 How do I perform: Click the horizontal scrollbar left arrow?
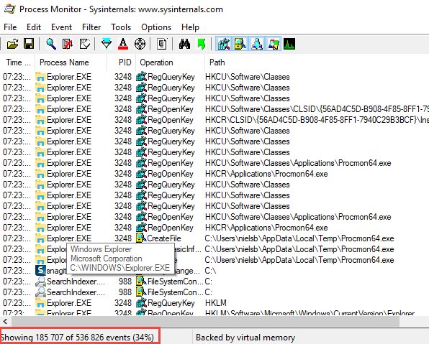(6, 321)
